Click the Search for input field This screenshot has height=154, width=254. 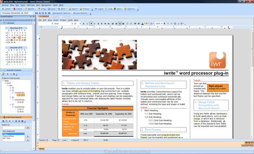(x=13, y=128)
